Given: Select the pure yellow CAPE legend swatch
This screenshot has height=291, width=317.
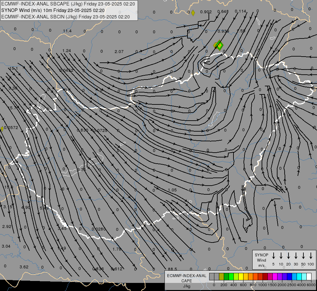Looking at the screenshot, I should tap(241, 276).
